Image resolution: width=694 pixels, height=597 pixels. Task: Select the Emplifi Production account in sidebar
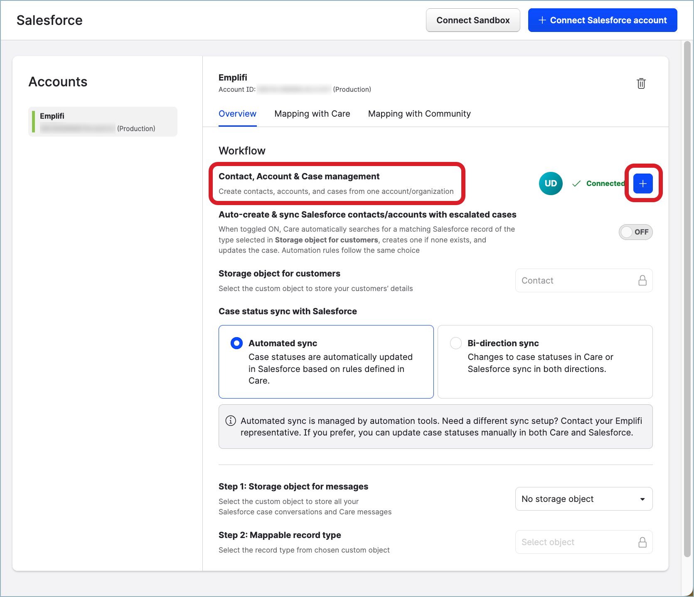pos(102,121)
